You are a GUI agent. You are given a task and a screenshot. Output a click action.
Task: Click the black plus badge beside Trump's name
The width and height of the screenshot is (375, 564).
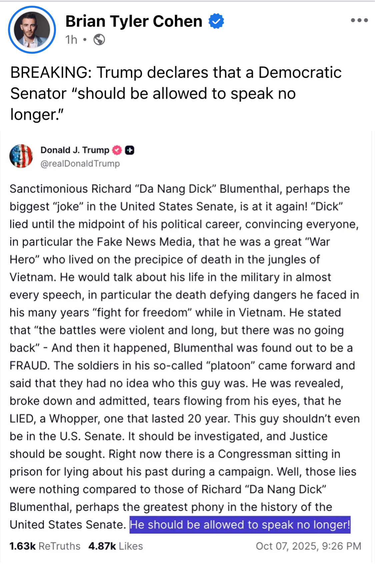130,150
